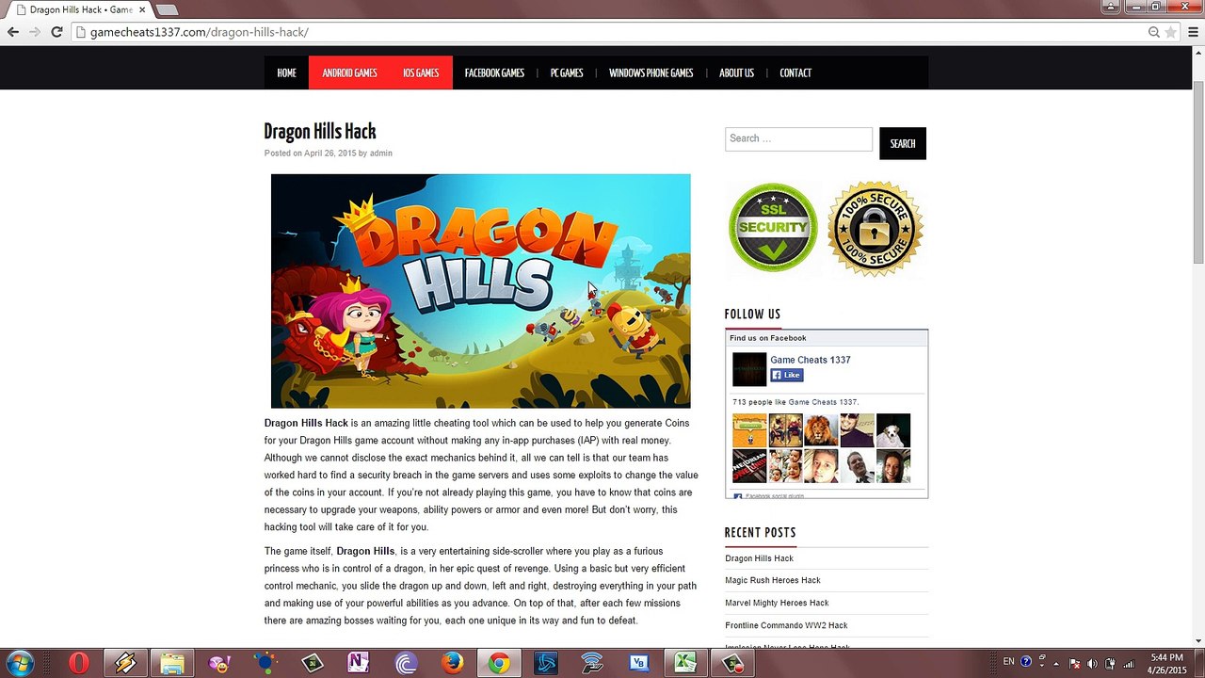
Task: Open the Chrome hamburger menu
Action: [1191, 32]
